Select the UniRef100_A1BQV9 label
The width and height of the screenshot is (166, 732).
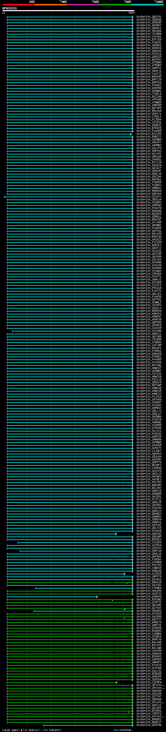point(149,597)
